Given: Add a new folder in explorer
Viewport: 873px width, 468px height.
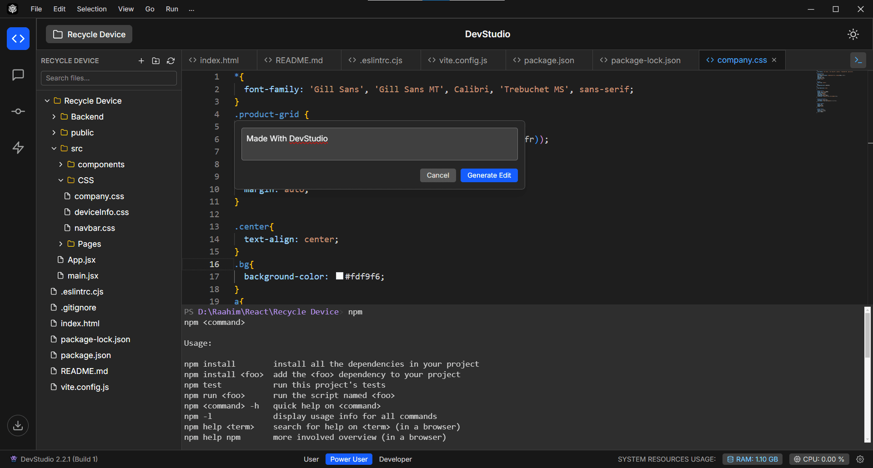Looking at the screenshot, I should click(156, 61).
